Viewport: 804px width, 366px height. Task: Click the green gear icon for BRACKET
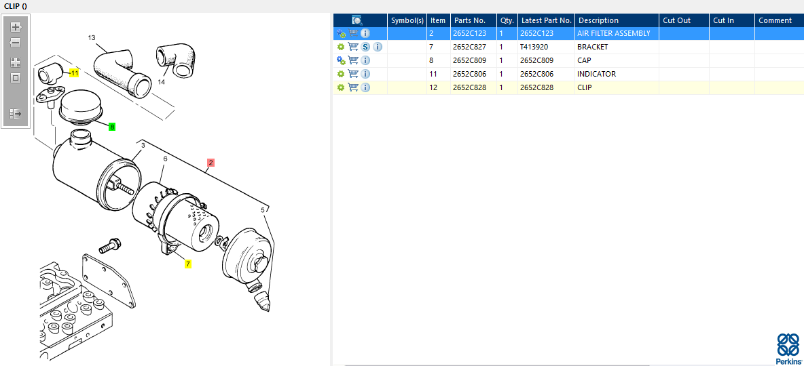[340, 47]
